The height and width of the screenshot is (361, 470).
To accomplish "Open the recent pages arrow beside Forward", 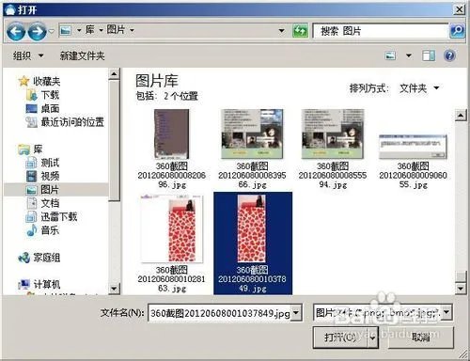I will (52, 31).
